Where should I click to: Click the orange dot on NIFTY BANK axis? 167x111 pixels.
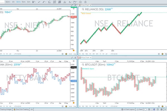pyautogui.click(x=73, y=103)
